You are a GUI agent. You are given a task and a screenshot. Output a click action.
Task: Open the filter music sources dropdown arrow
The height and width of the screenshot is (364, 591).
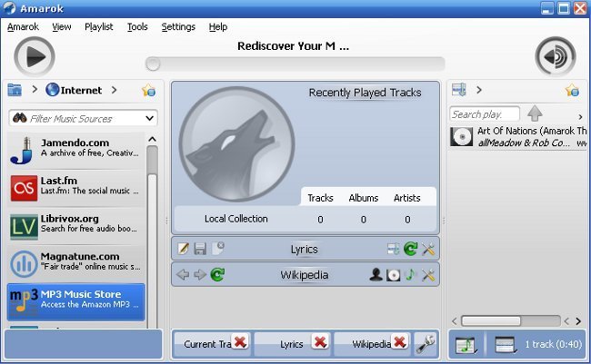pyautogui.click(x=150, y=119)
